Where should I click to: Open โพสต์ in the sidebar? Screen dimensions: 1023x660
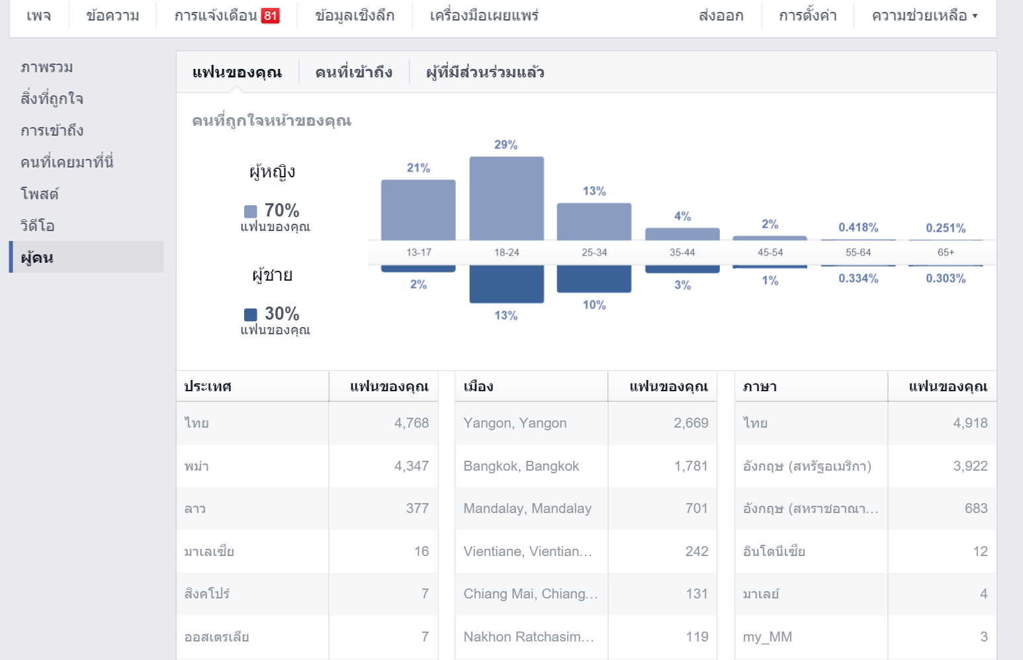click(x=40, y=194)
